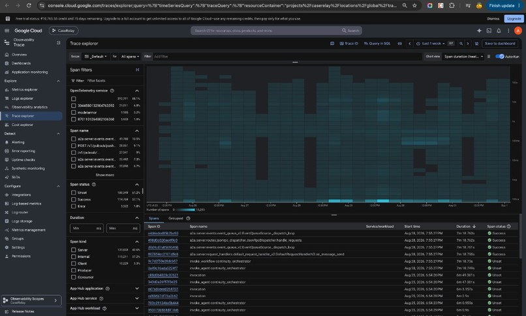This screenshot has height=316, width=526.
Task: Show help for Span status facet
Action: coord(94,185)
